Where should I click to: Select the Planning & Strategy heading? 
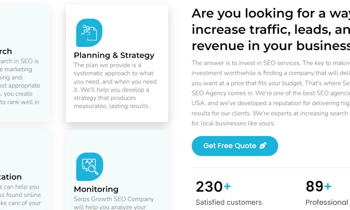[x=114, y=55]
